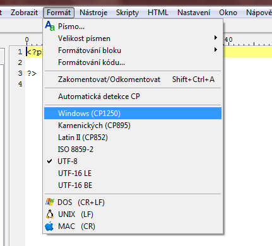Select Windows (CP1250) encoding
The height and width of the screenshot is (246, 272).
coord(133,114)
